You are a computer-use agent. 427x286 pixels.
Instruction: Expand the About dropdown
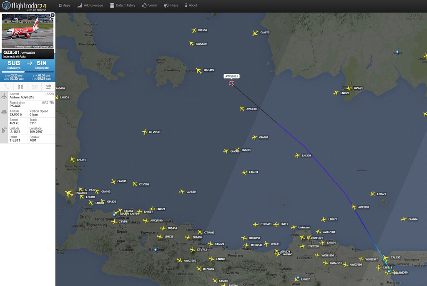coord(190,5)
